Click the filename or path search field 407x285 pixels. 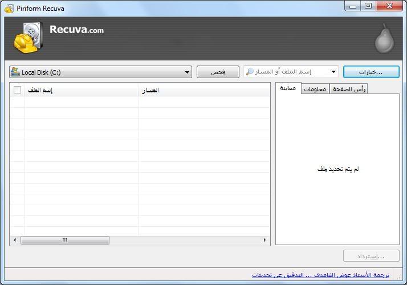pyautogui.click(x=291, y=72)
